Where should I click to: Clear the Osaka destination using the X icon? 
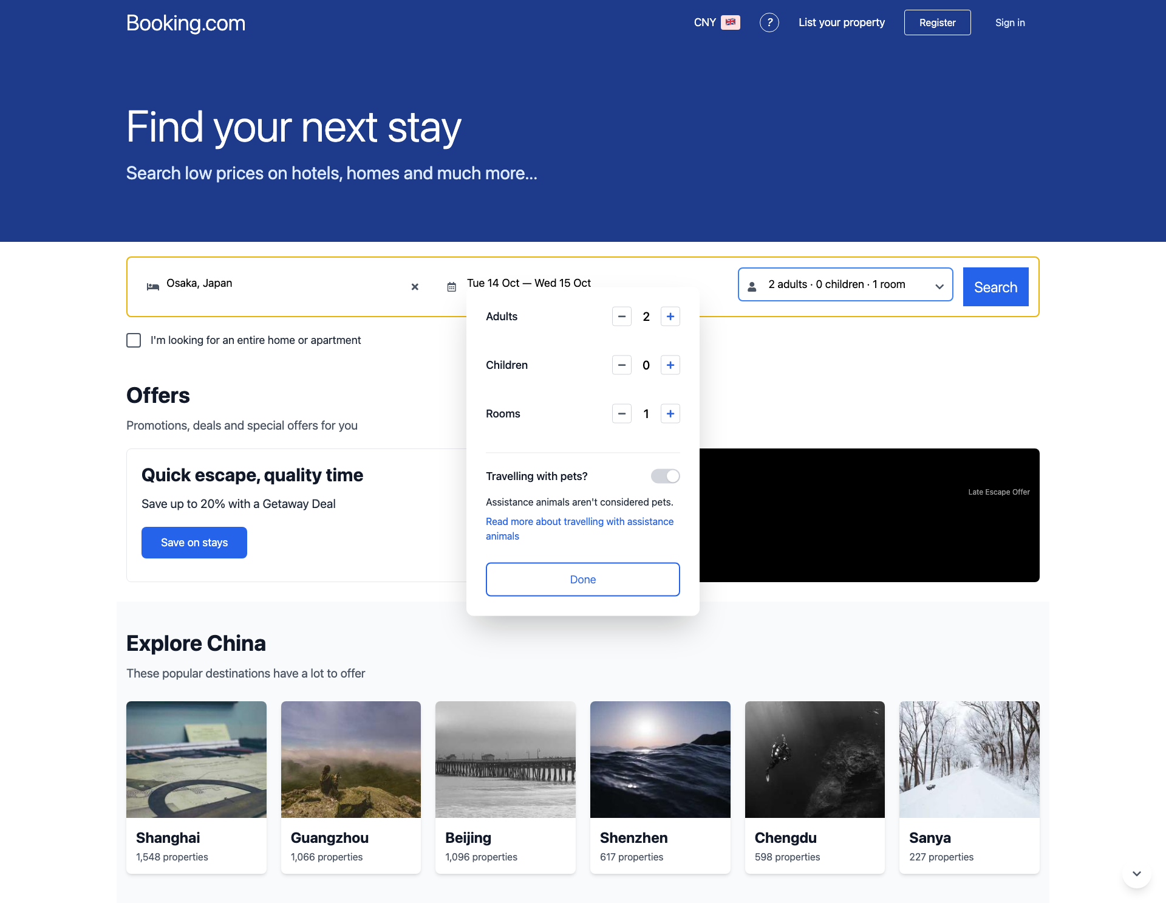click(415, 287)
